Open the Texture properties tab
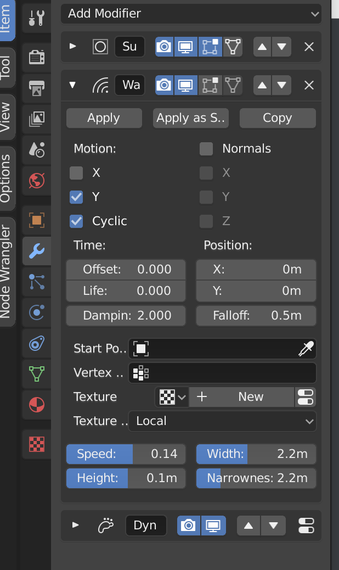This screenshot has height=570, width=339. pos(36,444)
